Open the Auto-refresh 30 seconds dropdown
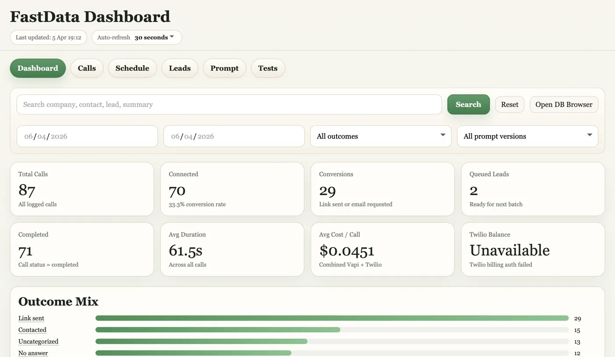The width and height of the screenshot is (615, 357). 137,37
